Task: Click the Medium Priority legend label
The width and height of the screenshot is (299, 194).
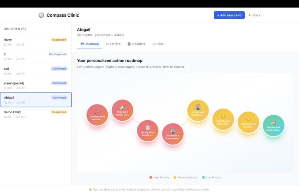Action: 188,177
